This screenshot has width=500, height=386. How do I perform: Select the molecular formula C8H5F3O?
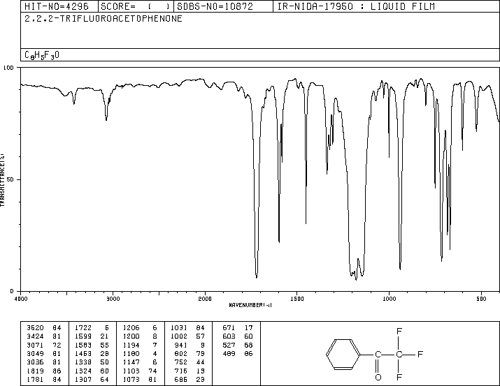pyautogui.click(x=42, y=55)
